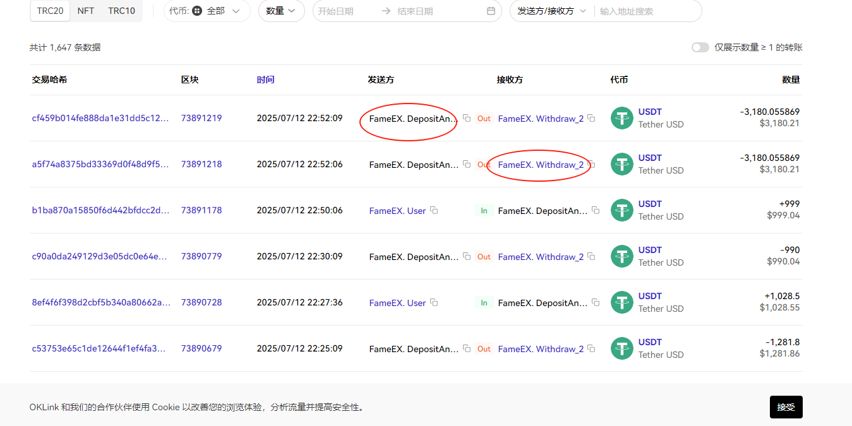
Task: Go to block 73890728
Action: click(x=201, y=302)
